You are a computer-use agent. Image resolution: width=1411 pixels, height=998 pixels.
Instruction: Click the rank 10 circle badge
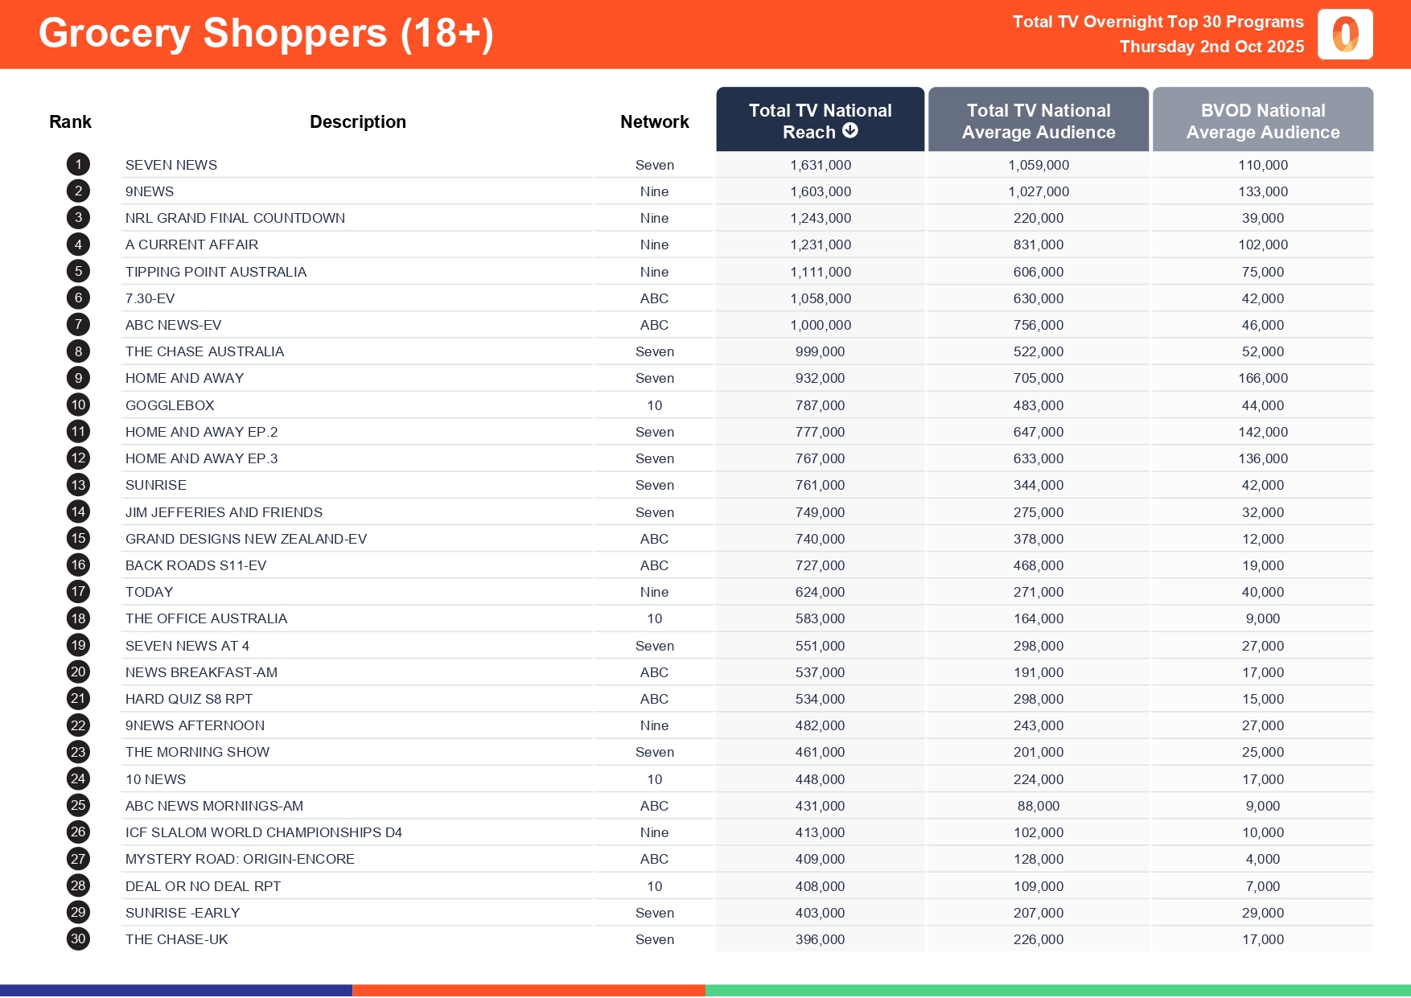pyautogui.click(x=78, y=405)
